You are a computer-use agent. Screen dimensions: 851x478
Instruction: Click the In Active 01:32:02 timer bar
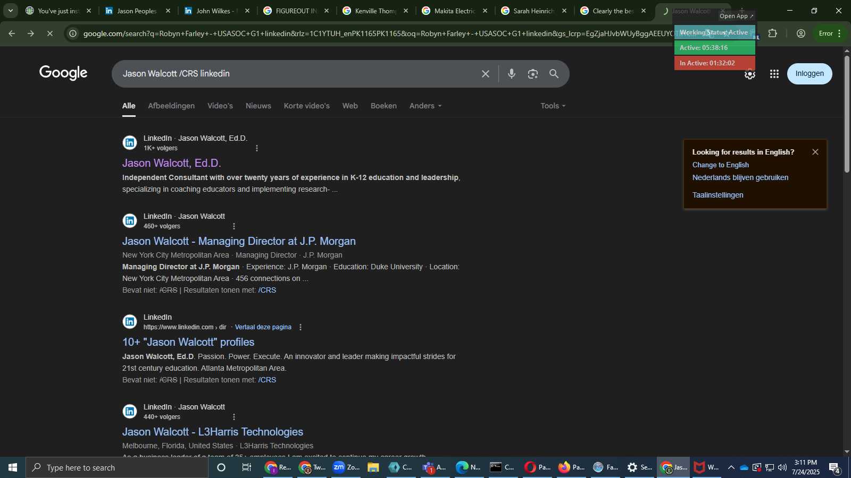[x=714, y=63]
